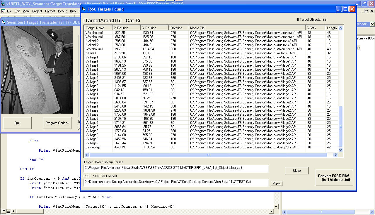Viewport: 375px width, 215px height.
Task: Open the View menu
Action: pos(26,11)
